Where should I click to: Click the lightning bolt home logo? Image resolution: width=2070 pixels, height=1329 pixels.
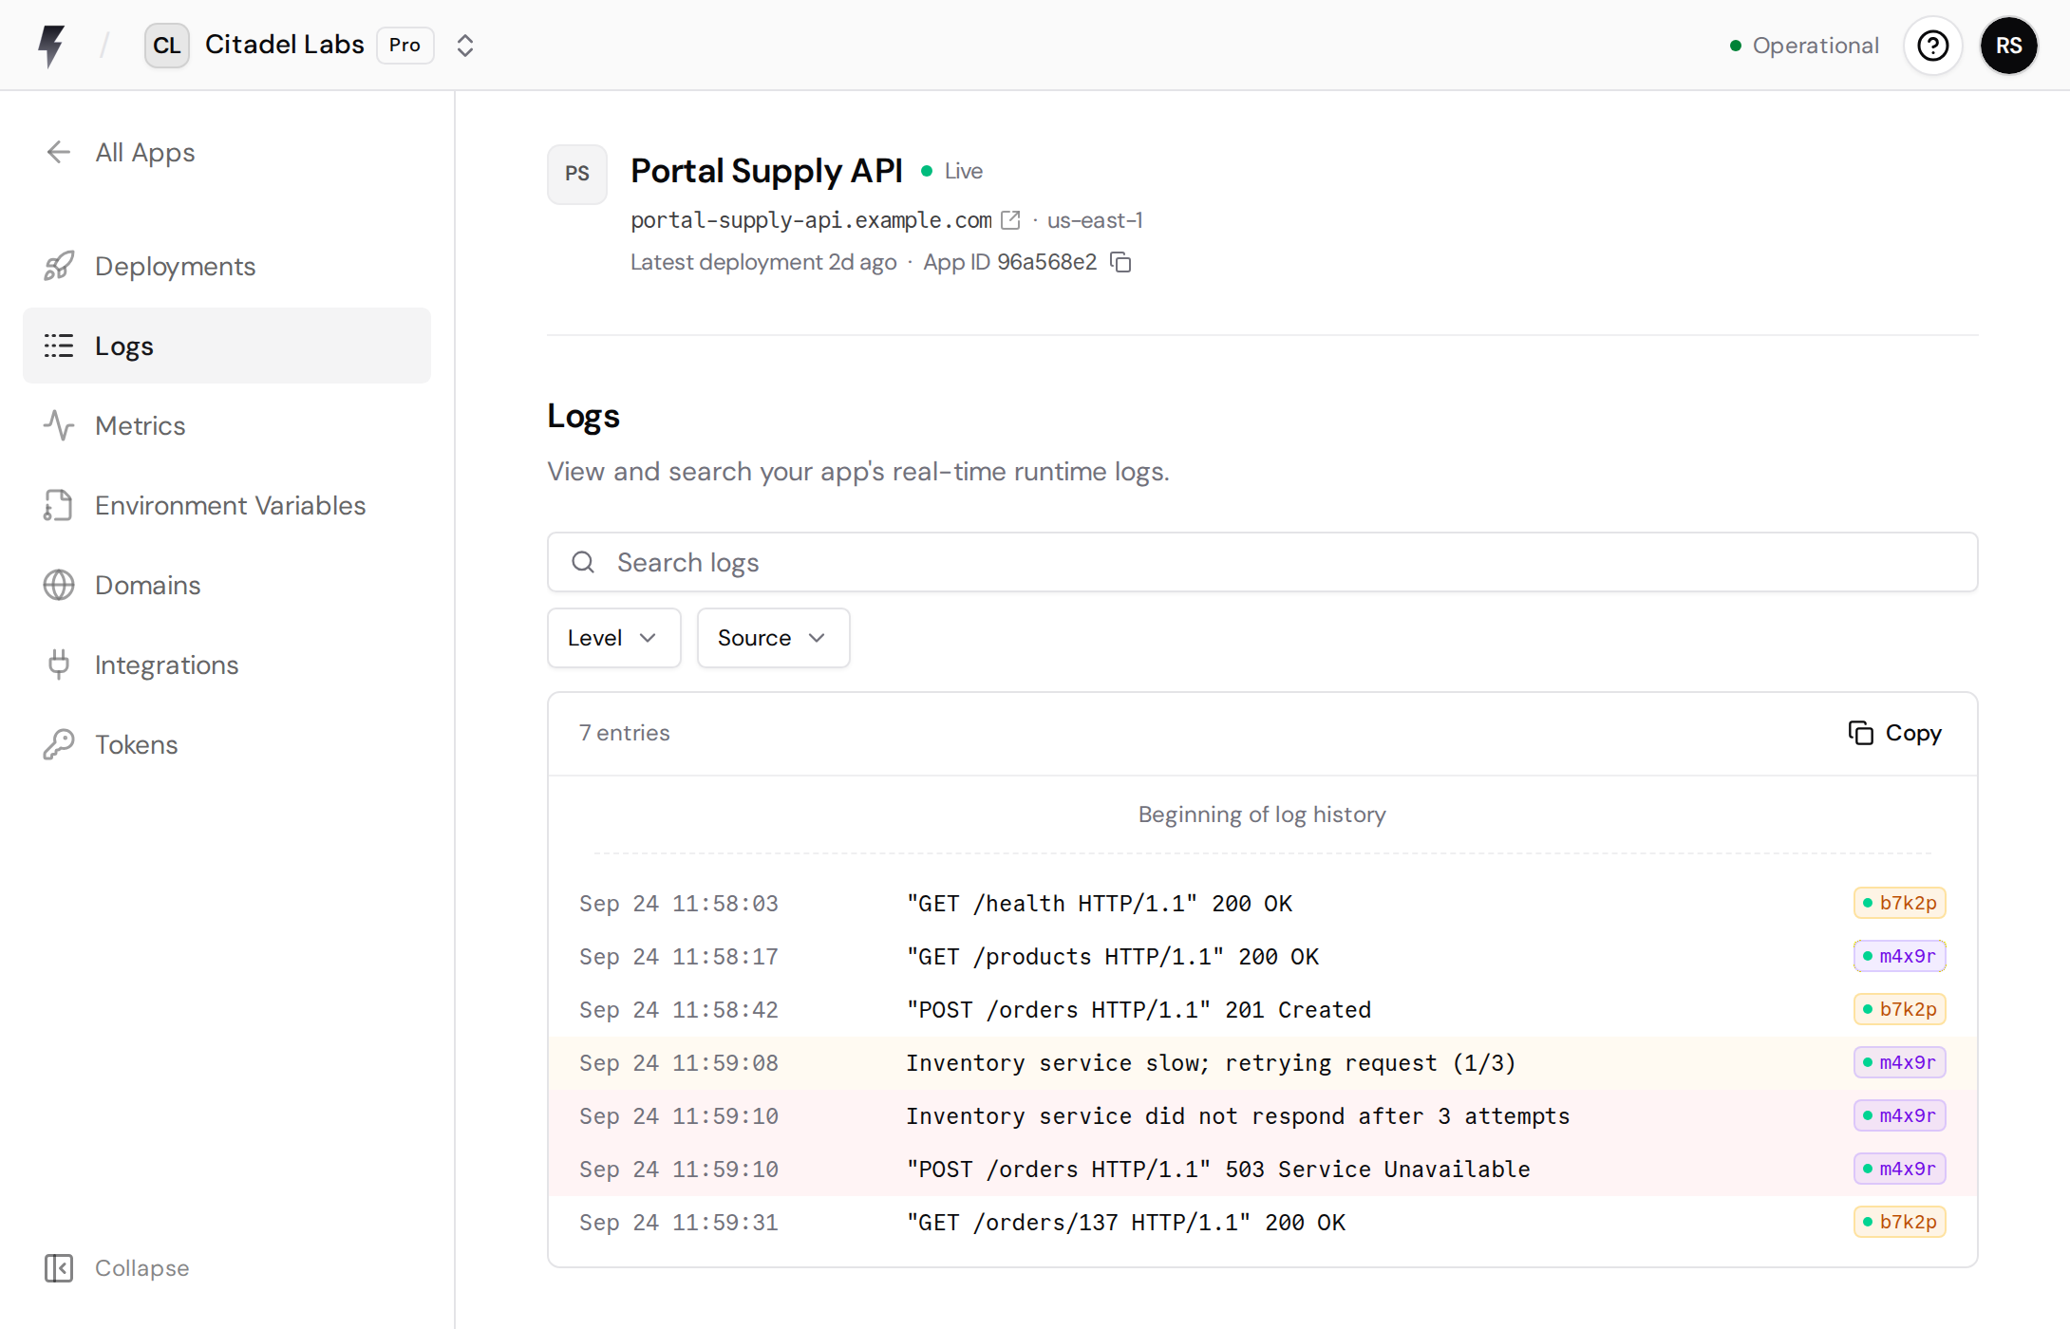pyautogui.click(x=52, y=46)
